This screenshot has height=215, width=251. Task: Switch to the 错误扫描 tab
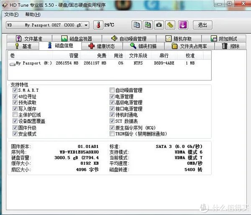coord(143,46)
